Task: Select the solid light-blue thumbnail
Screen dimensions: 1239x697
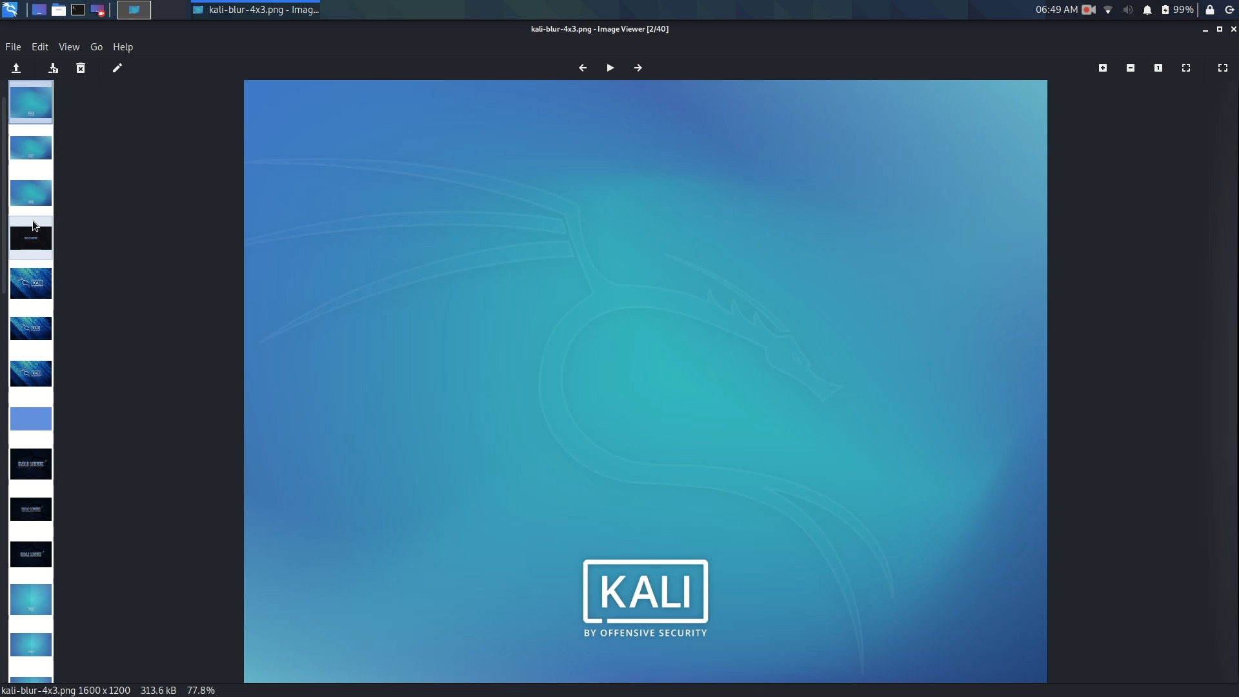Action: click(x=31, y=419)
